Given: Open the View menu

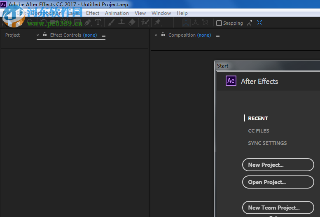Looking at the screenshot, I should (x=140, y=13).
